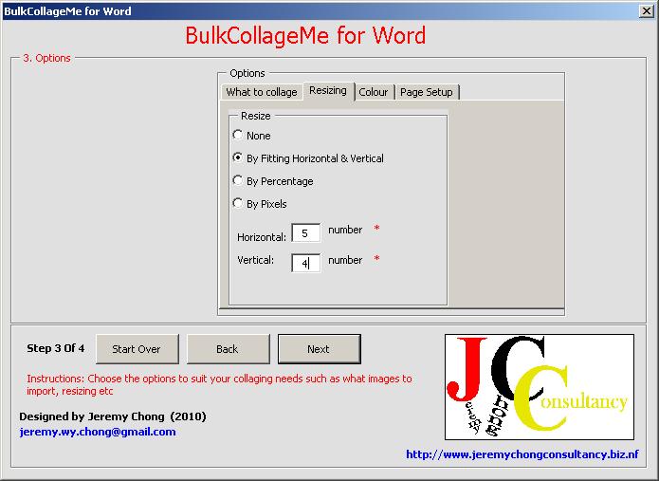Switch to the Resizing tab
This screenshot has height=481, width=659.
pyautogui.click(x=328, y=90)
